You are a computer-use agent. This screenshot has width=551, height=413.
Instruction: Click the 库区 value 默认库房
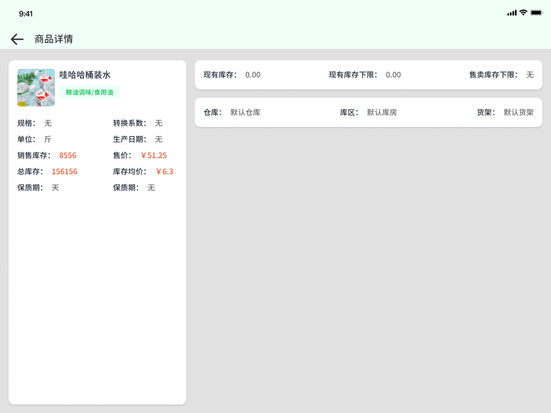click(382, 112)
